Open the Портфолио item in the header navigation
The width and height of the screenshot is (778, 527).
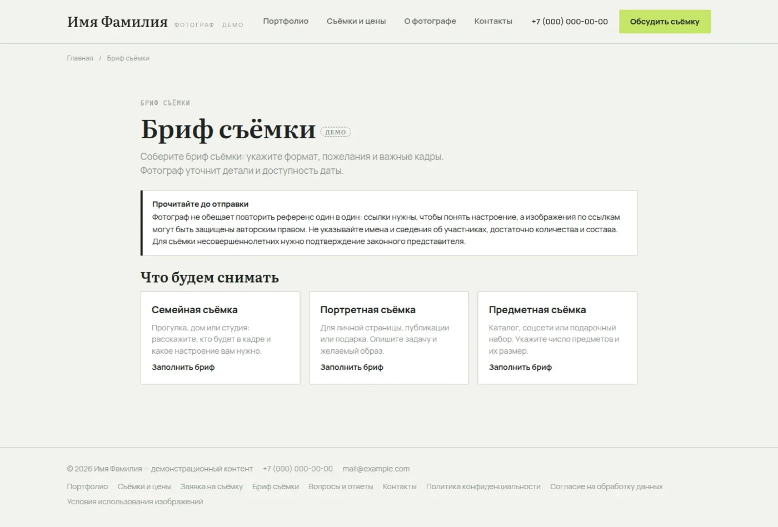pyautogui.click(x=286, y=21)
